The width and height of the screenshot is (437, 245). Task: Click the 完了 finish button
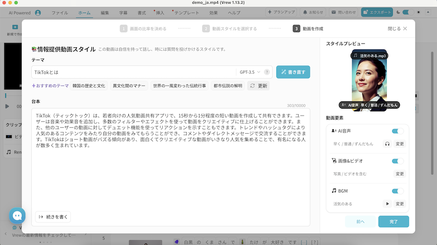click(393, 222)
